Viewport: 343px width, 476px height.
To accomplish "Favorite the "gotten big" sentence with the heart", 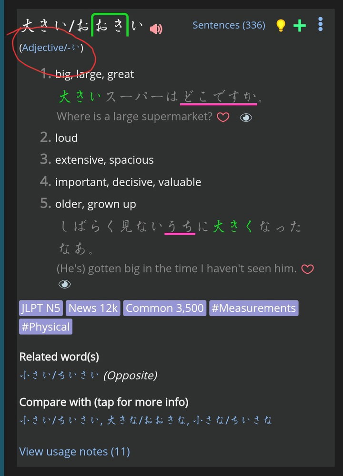I will 307,269.
